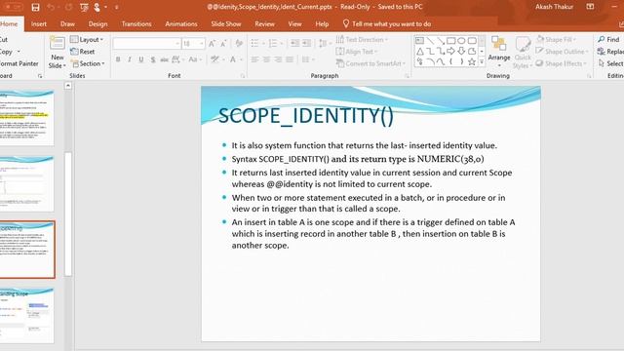
Task: Toggle Text Shadow formatting
Action: point(153,59)
